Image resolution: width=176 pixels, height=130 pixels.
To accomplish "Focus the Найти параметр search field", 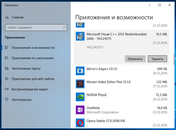I will tap(36, 27).
